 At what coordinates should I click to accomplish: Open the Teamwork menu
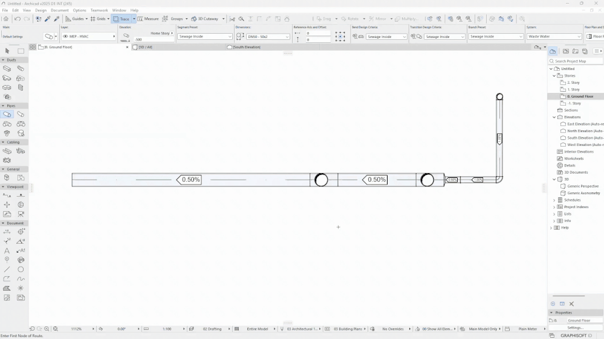click(x=99, y=10)
